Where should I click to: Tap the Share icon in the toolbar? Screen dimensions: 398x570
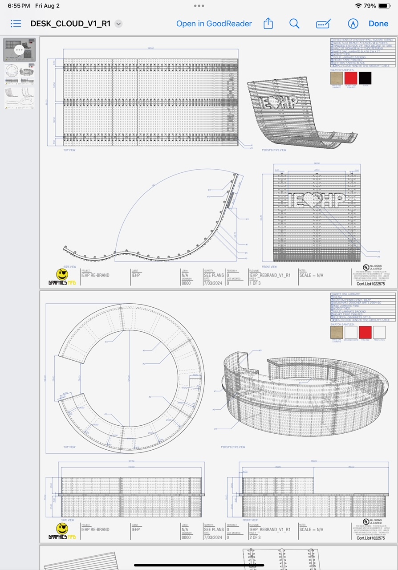click(268, 24)
